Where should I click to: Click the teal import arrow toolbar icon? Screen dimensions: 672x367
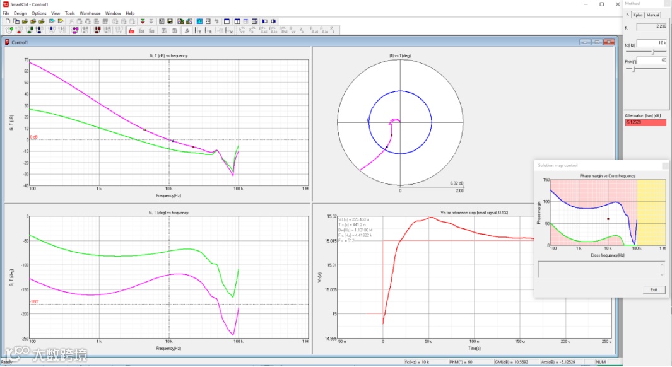(52, 21)
